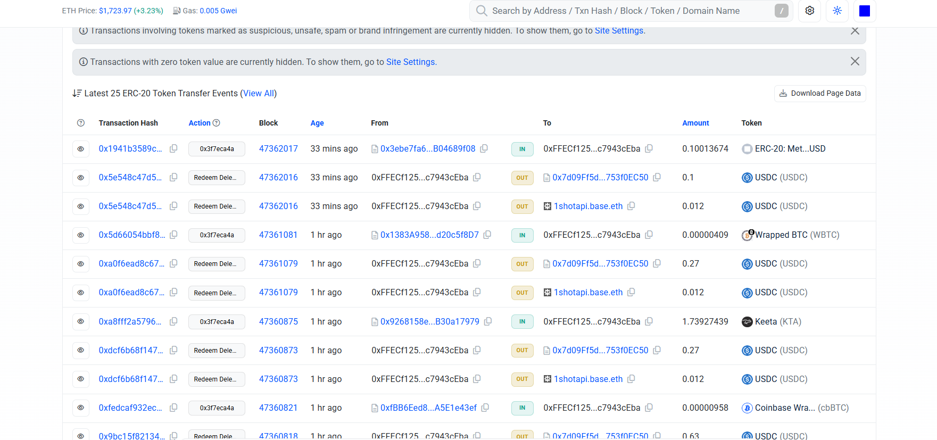
Task: Click the Coinbase Wrapped BTC token logo
Action: point(747,408)
